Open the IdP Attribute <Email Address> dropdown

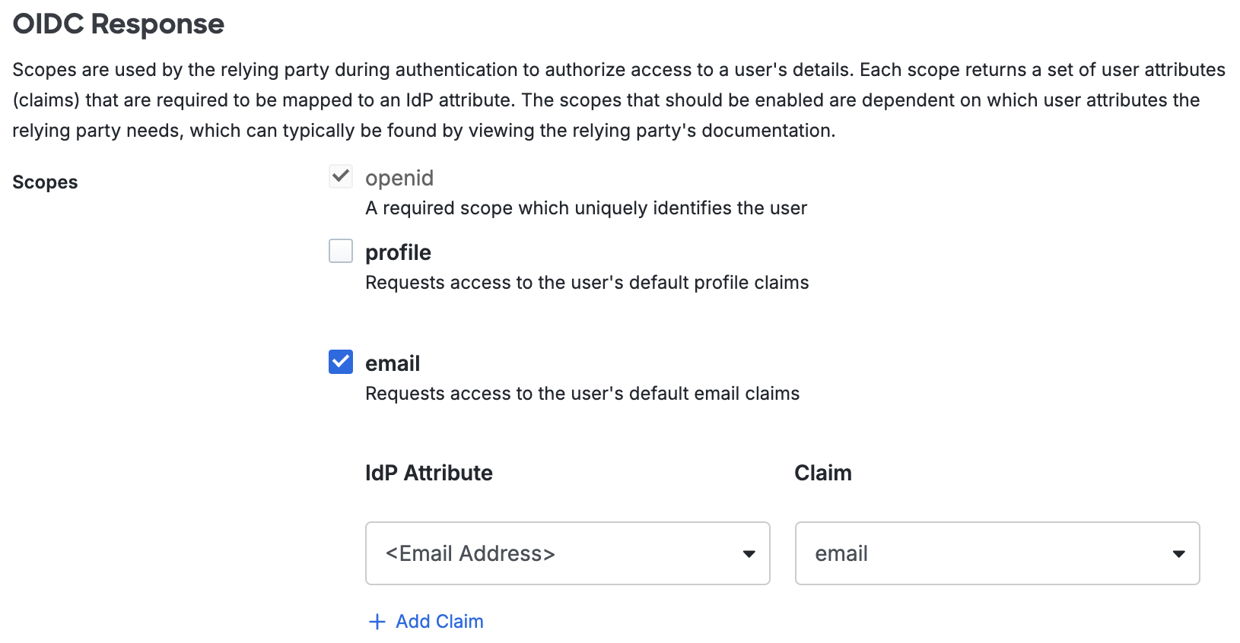point(567,553)
